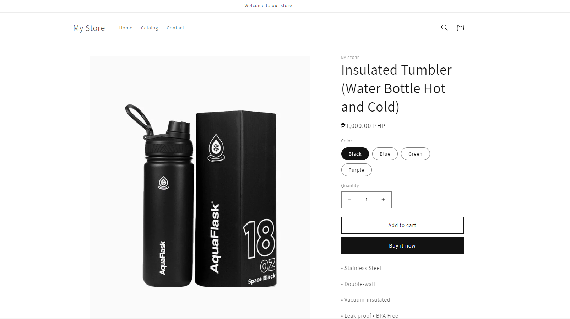Click the Buy it now button
This screenshot has height=319, width=570.
click(x=402, y=246)
